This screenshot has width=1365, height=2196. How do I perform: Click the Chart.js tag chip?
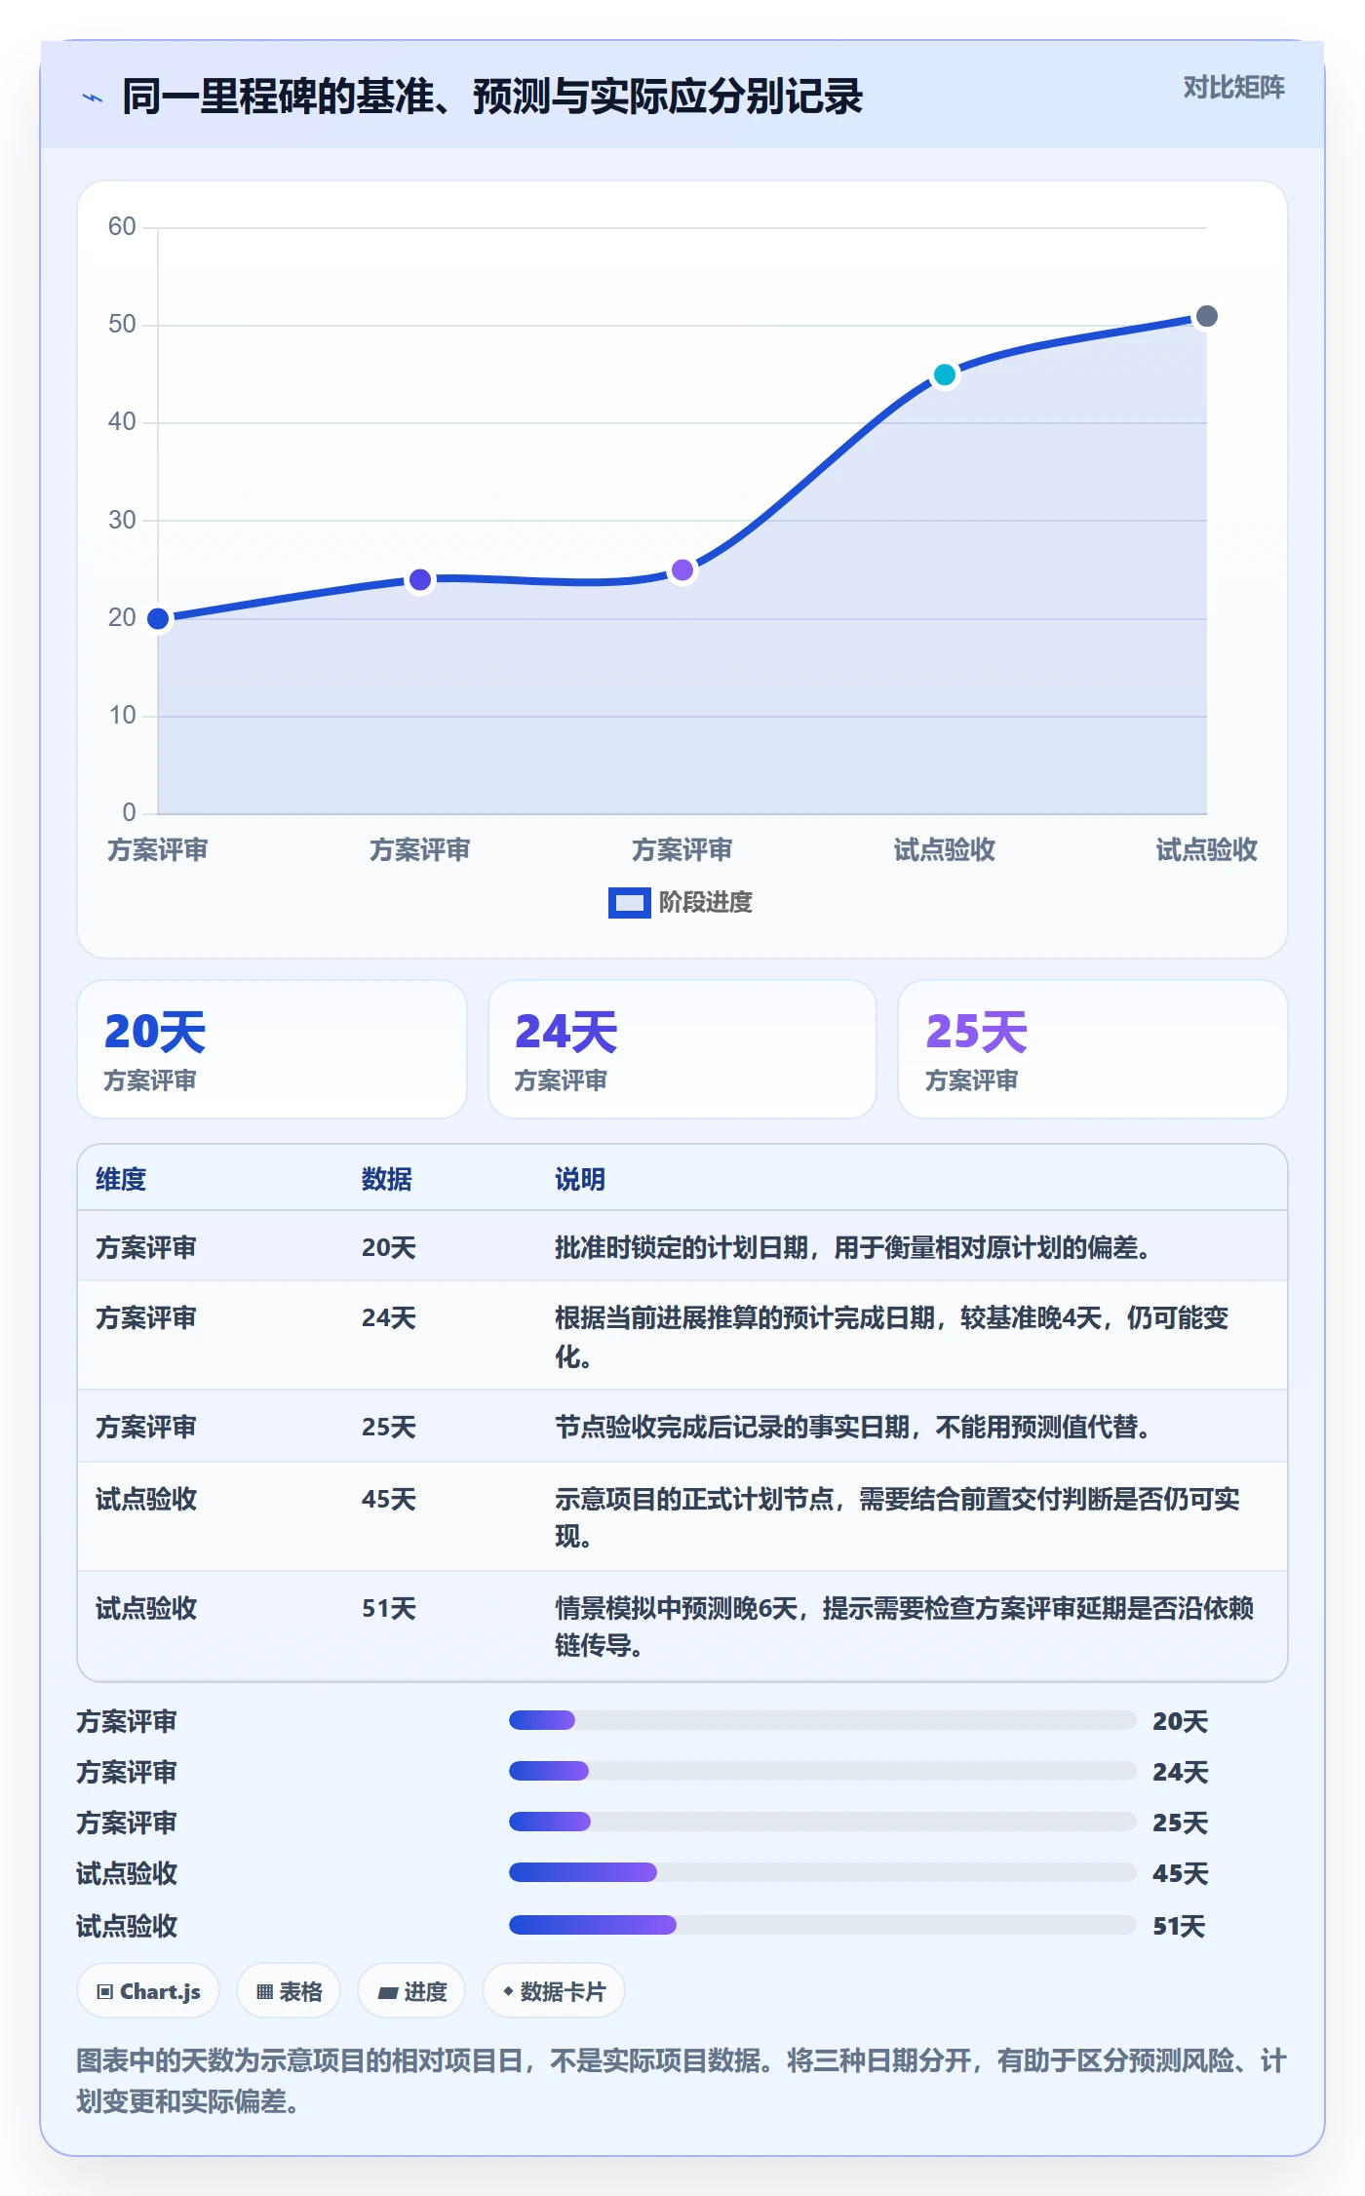tap(148, 1991)
